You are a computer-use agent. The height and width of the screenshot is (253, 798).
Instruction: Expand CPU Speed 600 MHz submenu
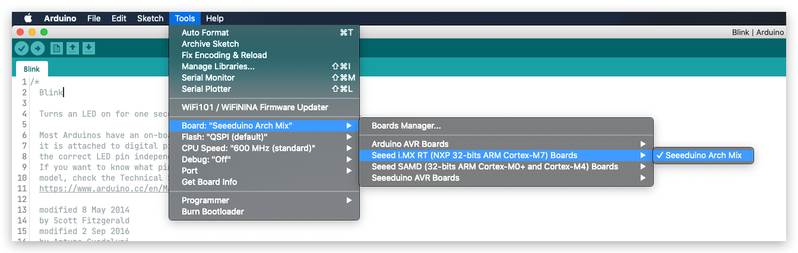click(264, 148)
